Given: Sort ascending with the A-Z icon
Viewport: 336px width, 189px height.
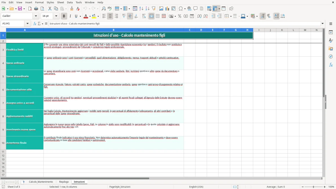Looking at the screenshot, I should pos(141,9).
